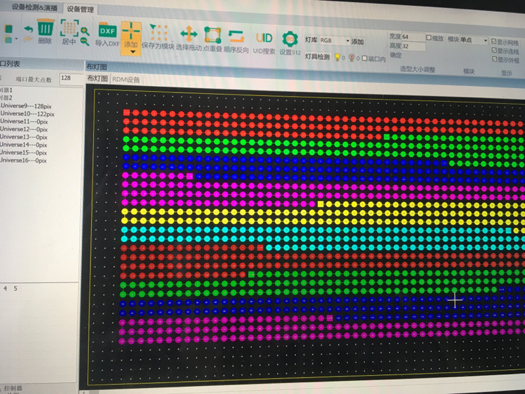Toggle 显示连线 show connections checkbox
The height and width of the screenshot is (394, 525).
tap(494, 51)
